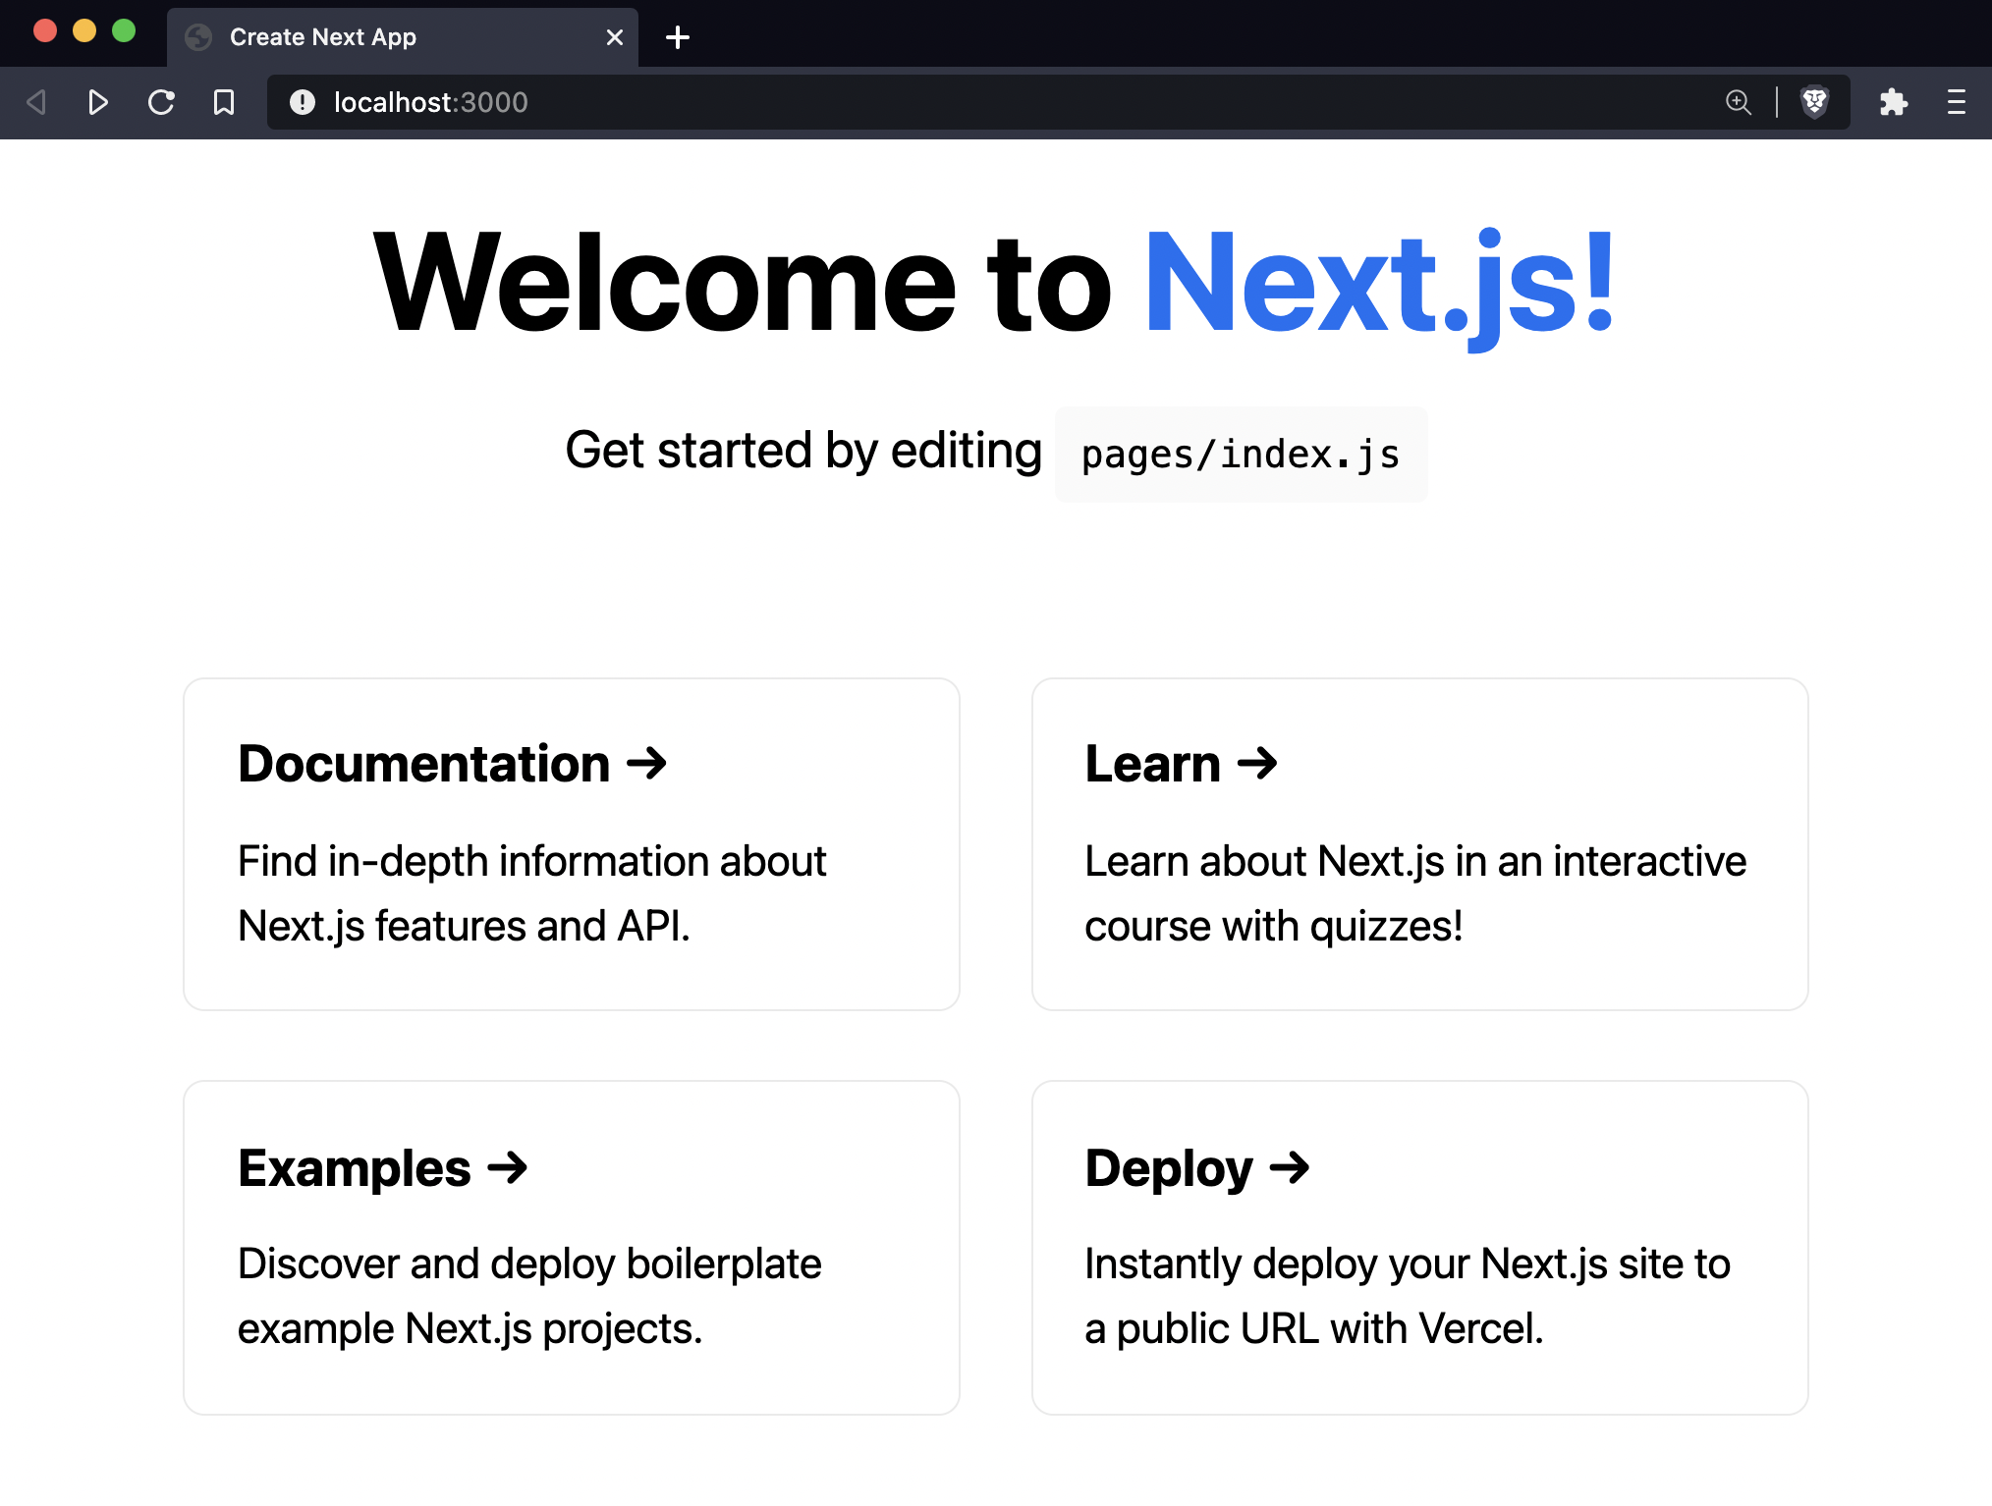Open the browser settings menu
The image size is (1992, 1506).
pyautogui.click(x=1955, y=102)
